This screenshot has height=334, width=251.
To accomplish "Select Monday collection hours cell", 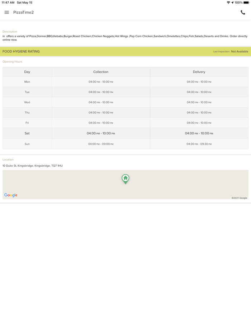I will [101, 82].
